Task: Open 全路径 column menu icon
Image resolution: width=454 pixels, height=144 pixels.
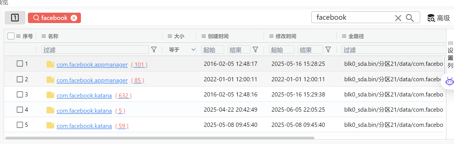Action: pos(344,36)
